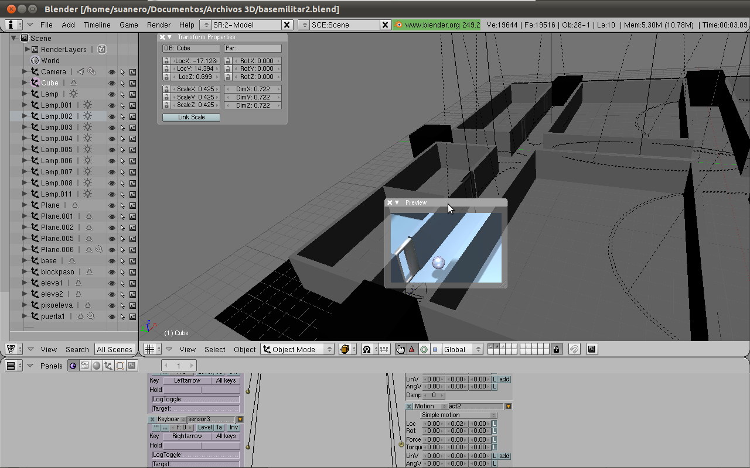Open the Render menu

pyautogui.click(x=159, y=25)
